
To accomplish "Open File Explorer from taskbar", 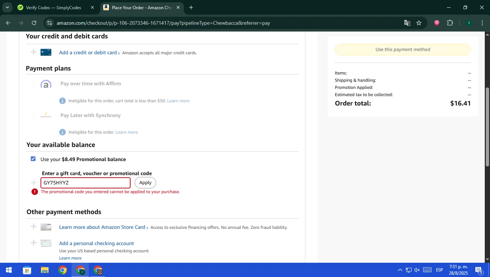I will click(44, 270).
